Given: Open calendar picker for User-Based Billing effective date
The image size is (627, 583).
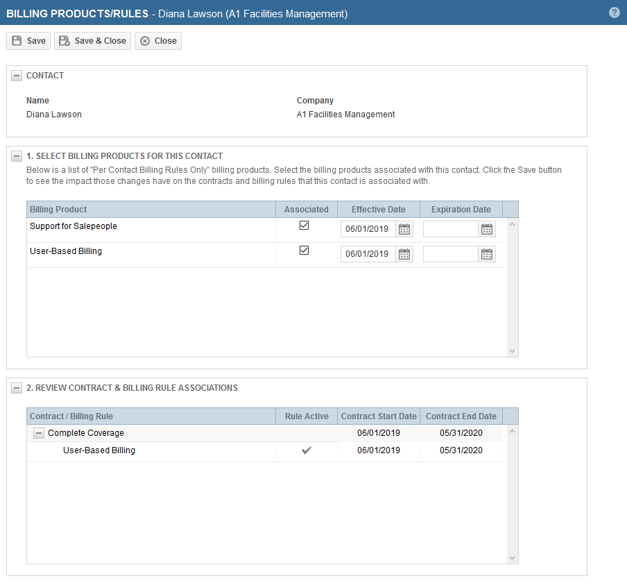Looking at the screenshot, I should click(x=404, y=253).
